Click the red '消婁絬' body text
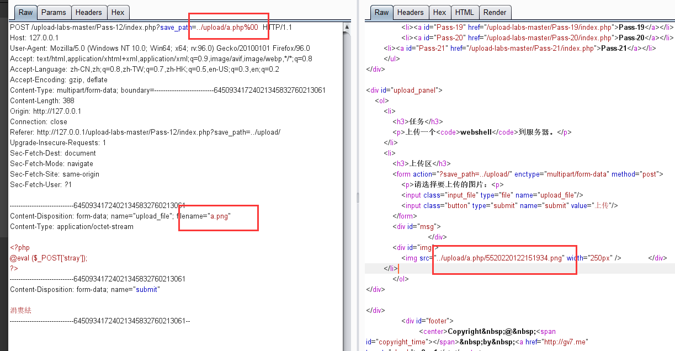Screen dimensions: 675x351 pyautogui.click(x=21, y=310)
